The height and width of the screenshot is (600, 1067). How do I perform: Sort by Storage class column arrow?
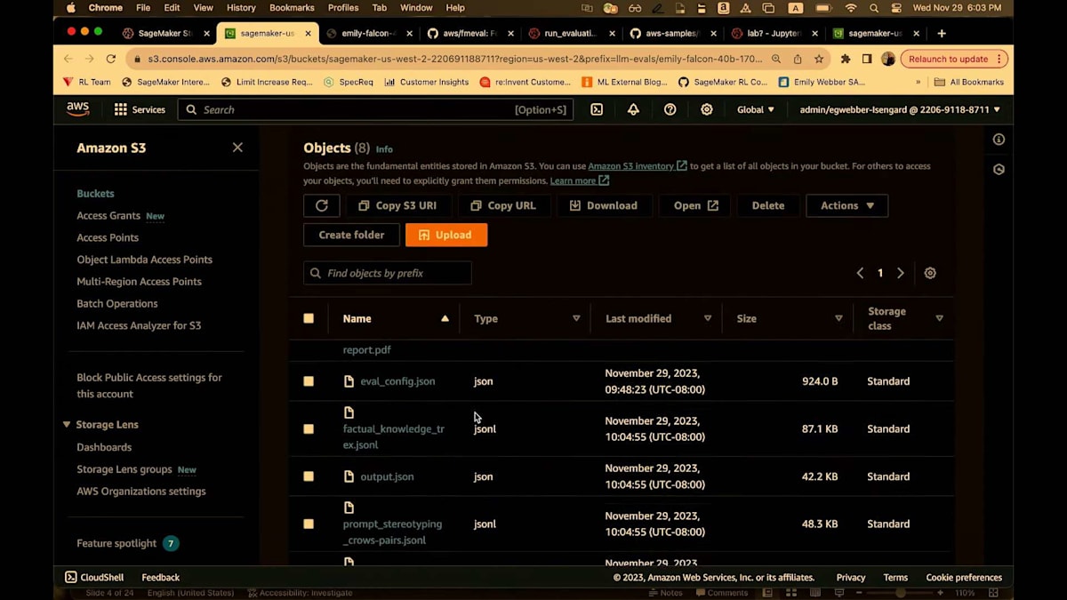click(939, 318)
